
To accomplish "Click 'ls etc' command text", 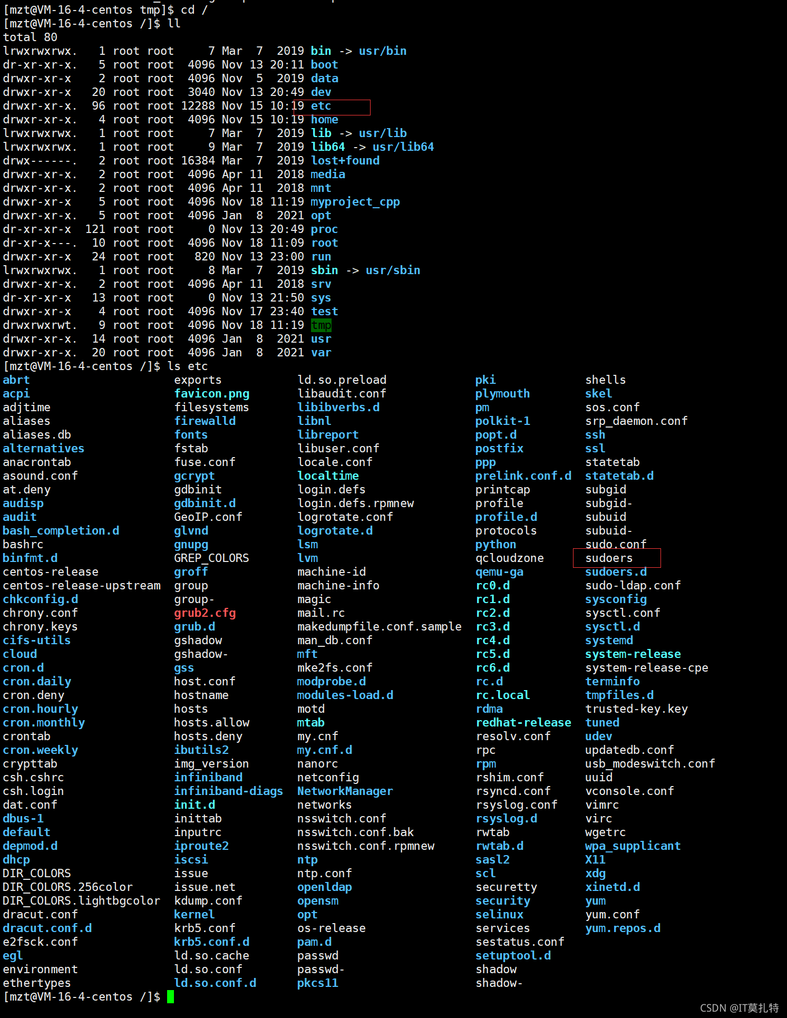I will point(188,366).
